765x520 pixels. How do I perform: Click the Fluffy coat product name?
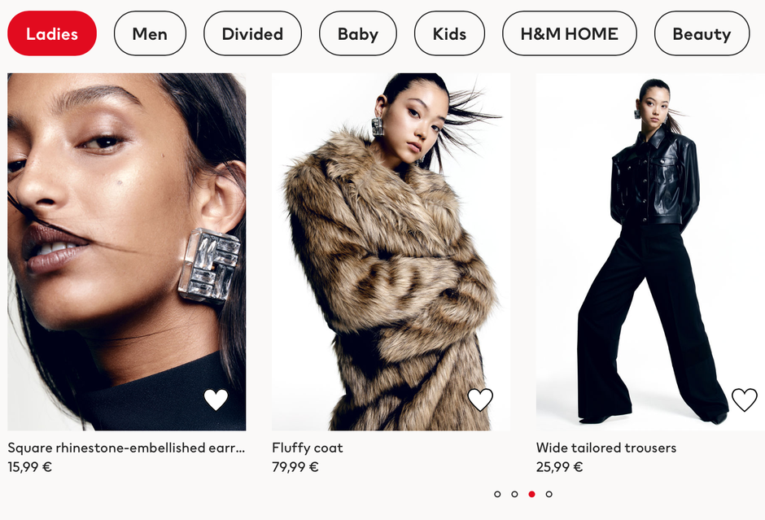[x=308, y=448]
